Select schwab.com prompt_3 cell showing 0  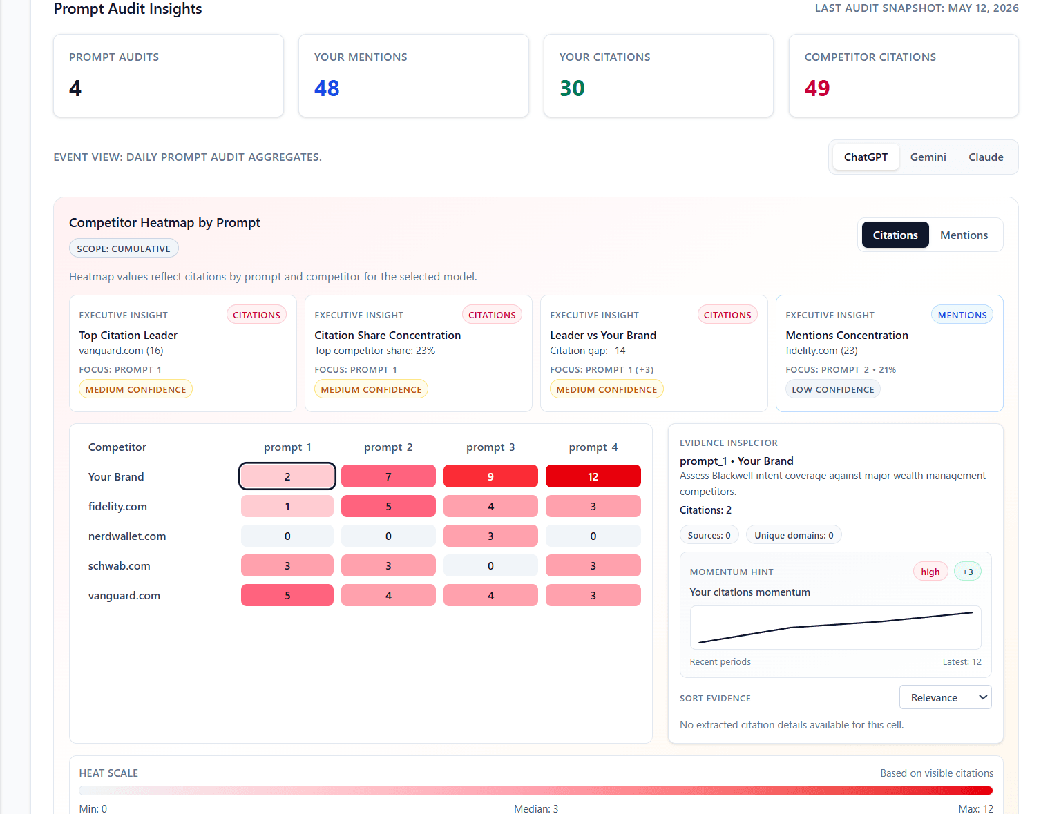[490, 565]
